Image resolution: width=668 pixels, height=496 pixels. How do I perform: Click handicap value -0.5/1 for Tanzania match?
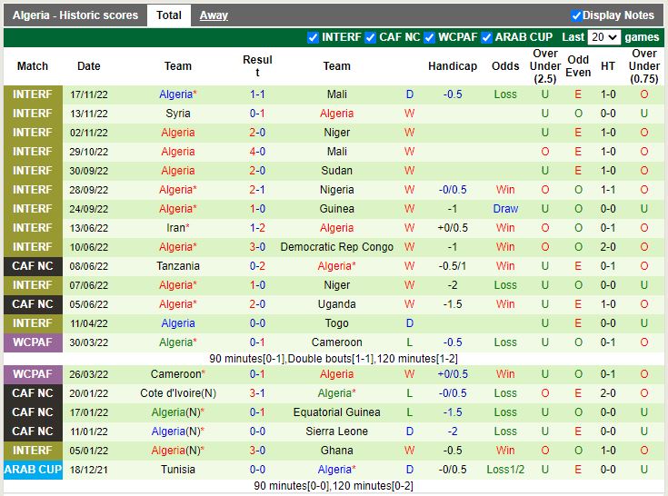453,265
